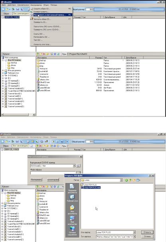Click the gear settings icon in upper catalog toolbar
Image resolution: width=166 pixels, height=242 pixels.
pos(55,54)
